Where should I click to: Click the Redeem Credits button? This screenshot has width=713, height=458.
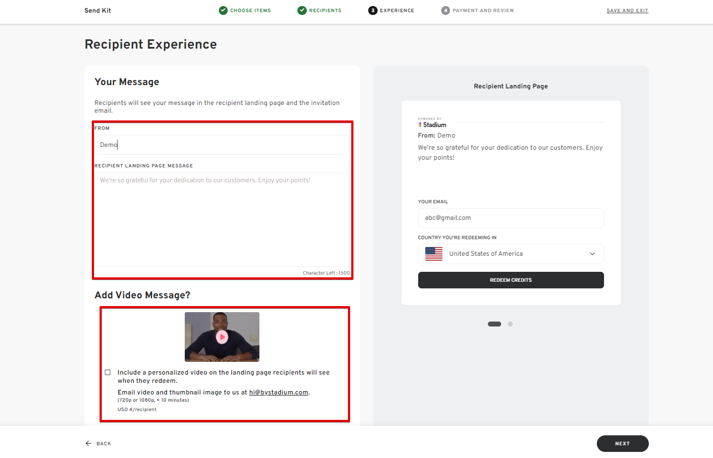point(511,280)
